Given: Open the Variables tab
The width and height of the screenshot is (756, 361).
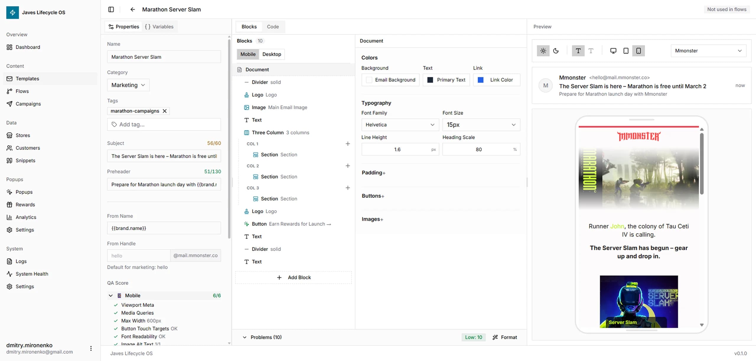Looking at the screenshot, I should point(159,27).
